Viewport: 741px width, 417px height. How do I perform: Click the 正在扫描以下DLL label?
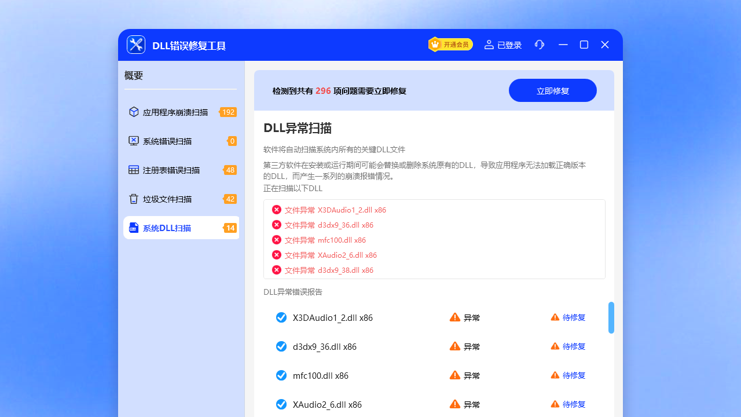293,188
